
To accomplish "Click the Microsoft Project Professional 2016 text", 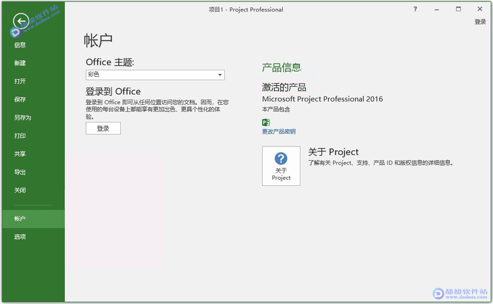I will click(322, 99).
